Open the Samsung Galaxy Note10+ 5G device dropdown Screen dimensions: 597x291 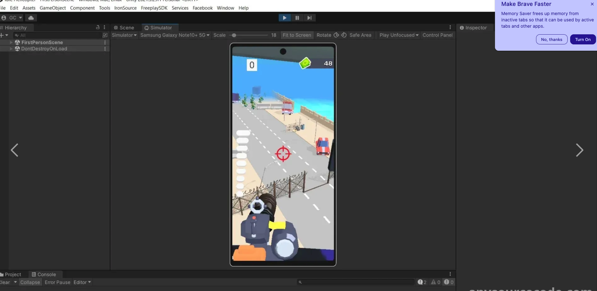tap(175, 35)
